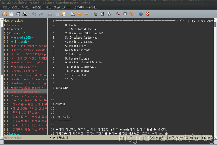Viewport: 217px width, 145px height.
Task: Open the 도움말(H) menu
Action: 91,7
